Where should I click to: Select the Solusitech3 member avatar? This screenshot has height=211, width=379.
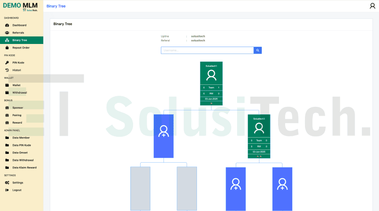(259, 128)
